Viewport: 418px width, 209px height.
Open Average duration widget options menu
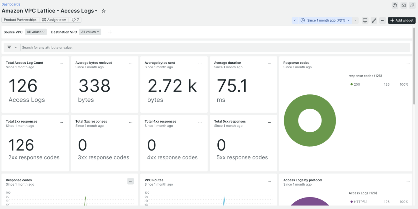click(x=269, y=64)
